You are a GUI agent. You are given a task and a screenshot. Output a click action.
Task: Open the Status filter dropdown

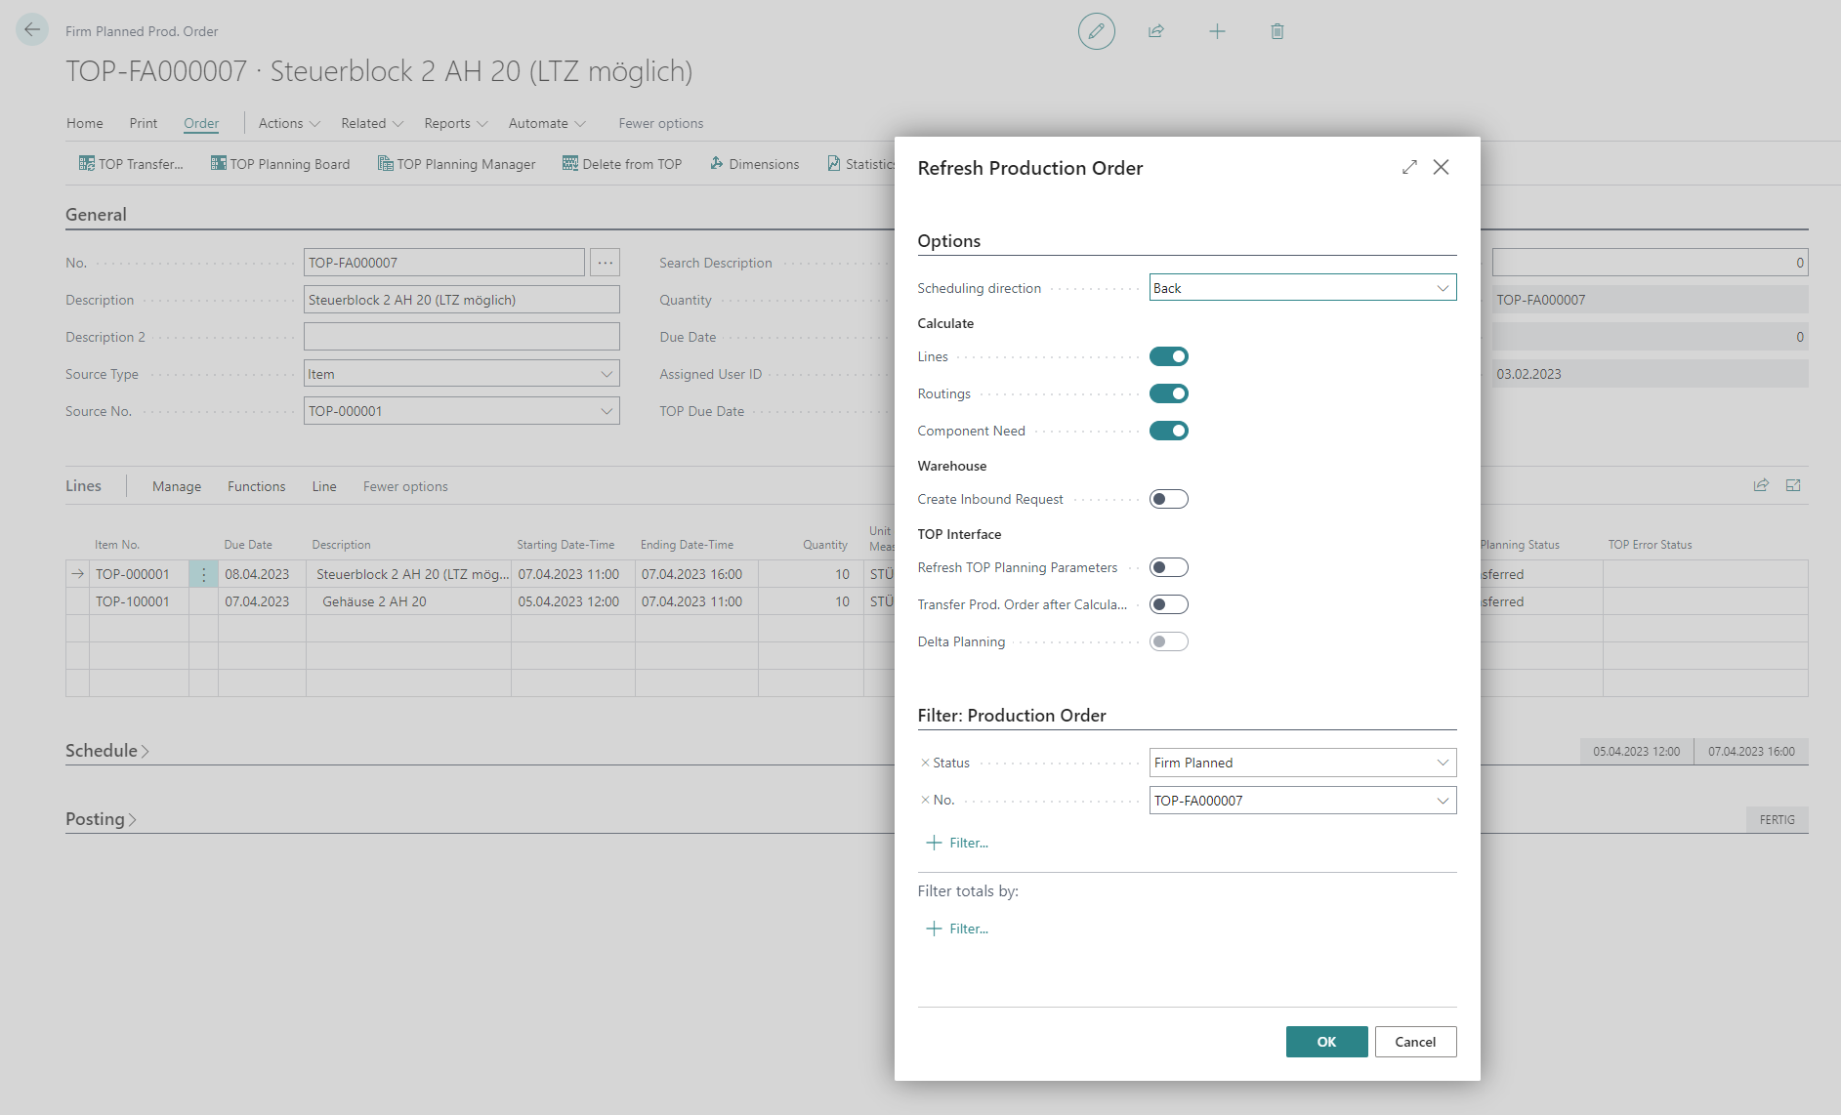1302,763
